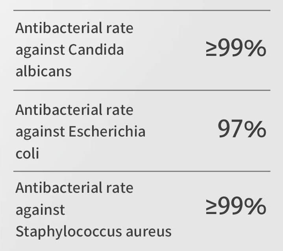The image size is (283, 251).
Task: Click the word "aureus"
Action: tap(149, 232)
